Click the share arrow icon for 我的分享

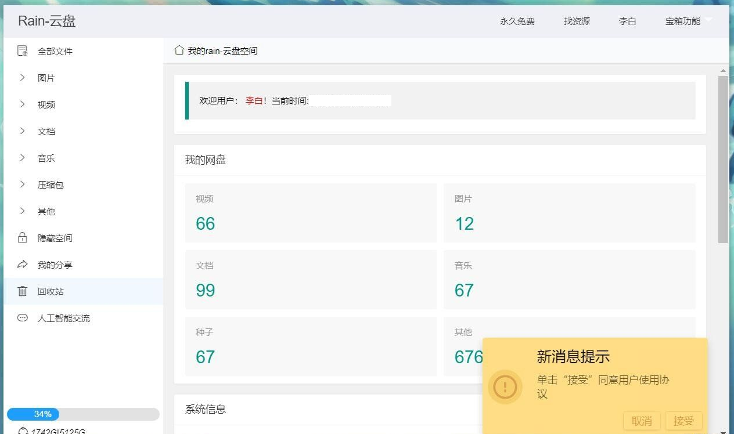[x=23, y=265]
